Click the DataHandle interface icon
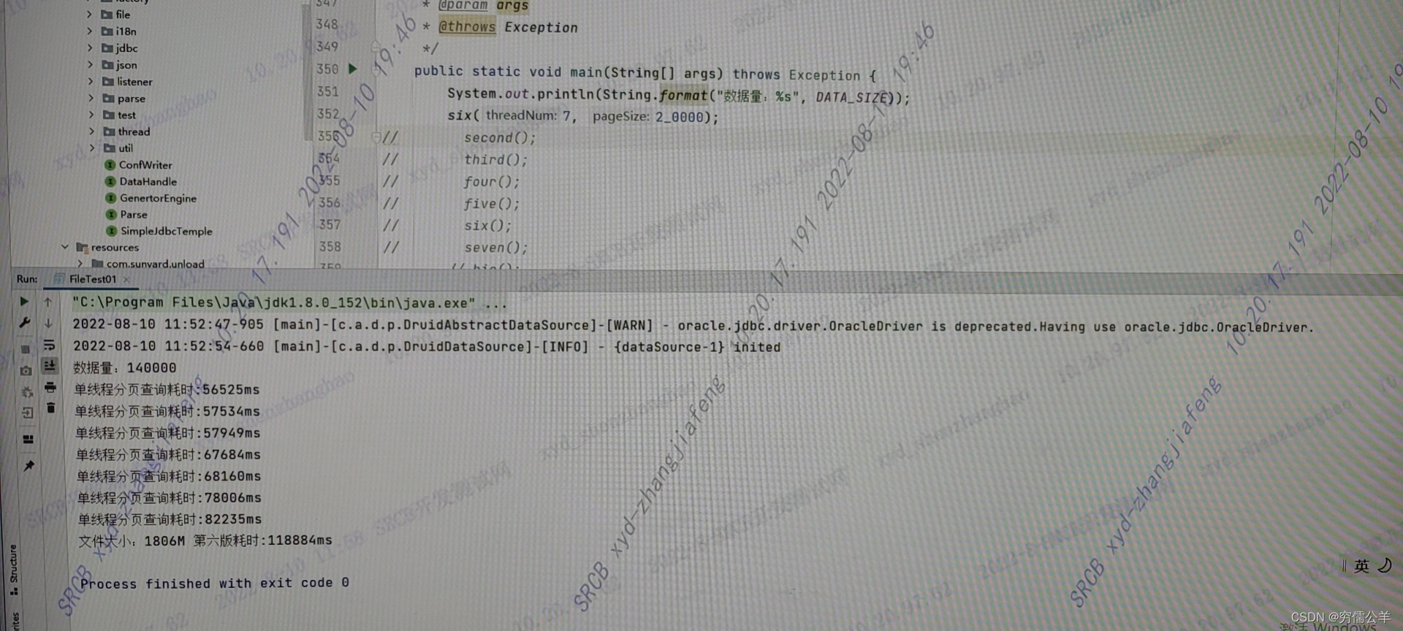 coord(110,181)
